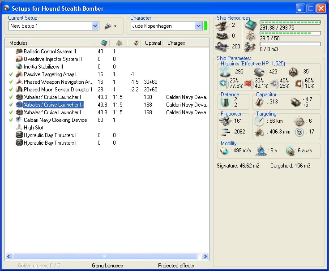Viewport: 329px width, 271px height.
Task: Click the structure hitpoints icon showing 351
Action: pyautogui.click(x=293, y=72)
